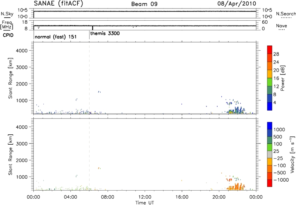Click the 25 label on velocity colorbar
Viewport: 296px width, 205px height.
click(276, 151)
